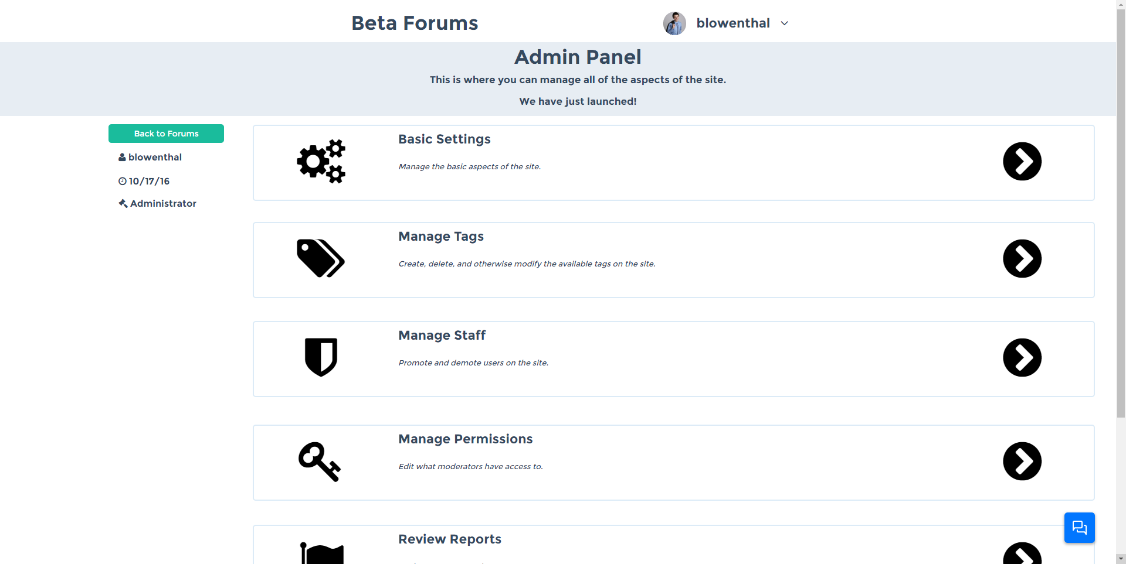The image size is (1126, 564).
Task: Expand the blowenthal user dropdown arrow
Action: coord(784,23)
